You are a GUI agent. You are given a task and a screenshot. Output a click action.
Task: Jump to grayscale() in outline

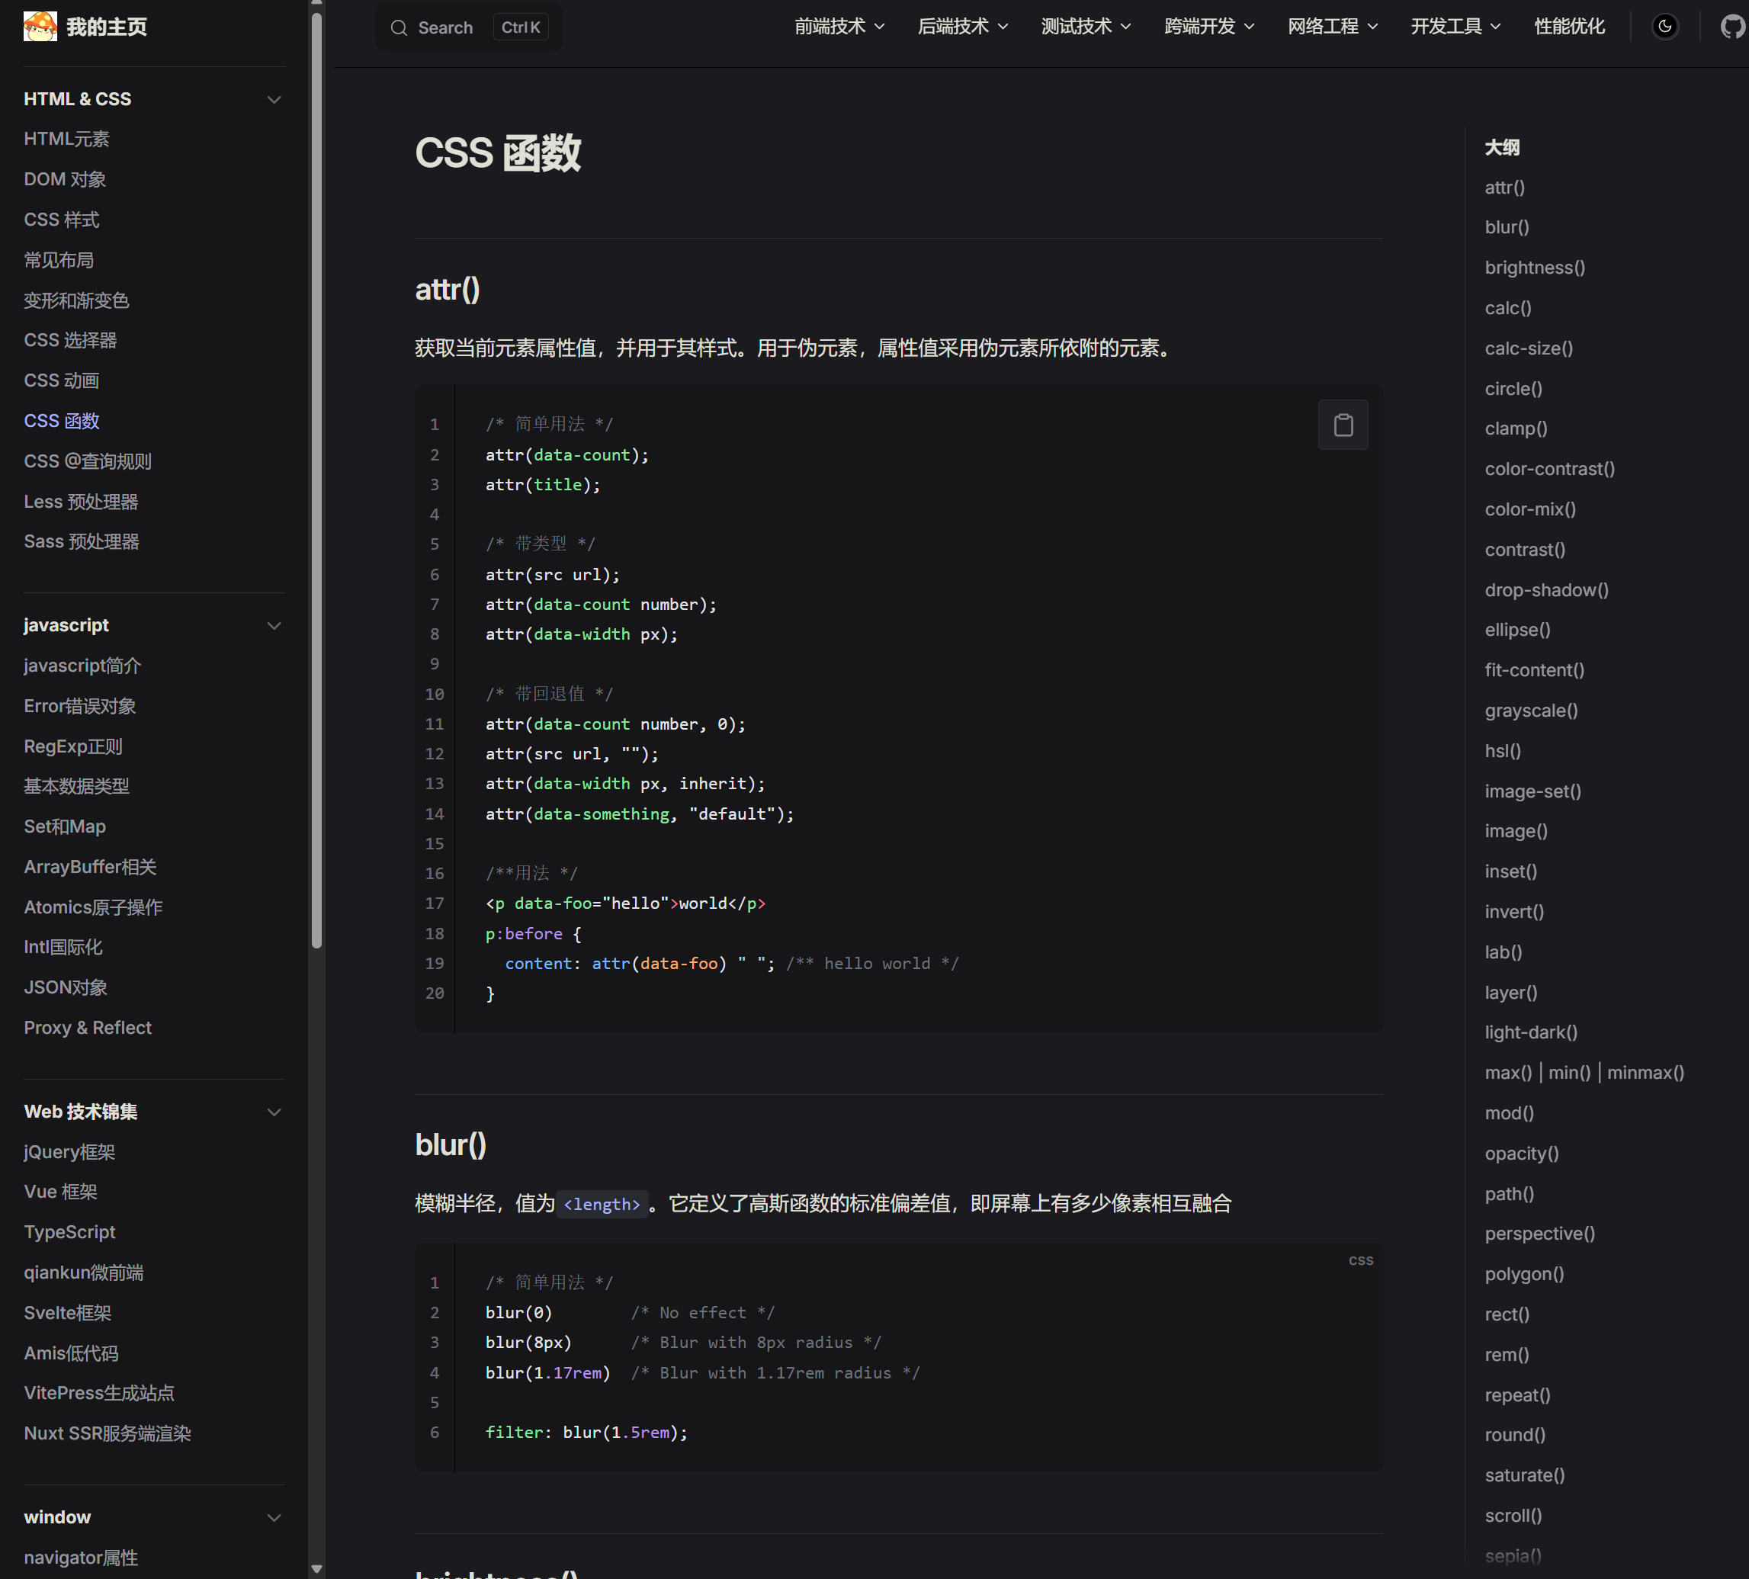tap(1531, 711)
